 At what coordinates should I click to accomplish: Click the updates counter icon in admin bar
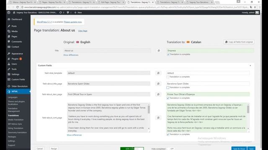pyautogui.click(x=60, y=12)
